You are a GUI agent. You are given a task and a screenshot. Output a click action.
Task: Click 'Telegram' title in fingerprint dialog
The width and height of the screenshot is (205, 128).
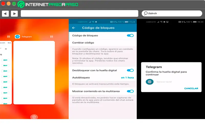tap(154, 67)
